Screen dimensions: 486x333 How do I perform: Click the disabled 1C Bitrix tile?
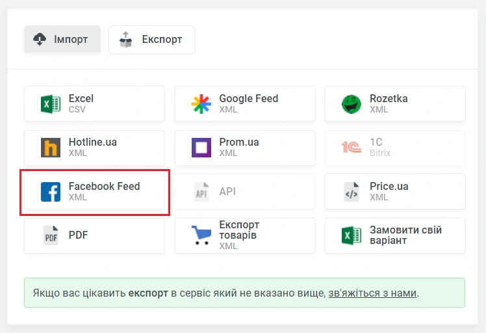[394, 148]
